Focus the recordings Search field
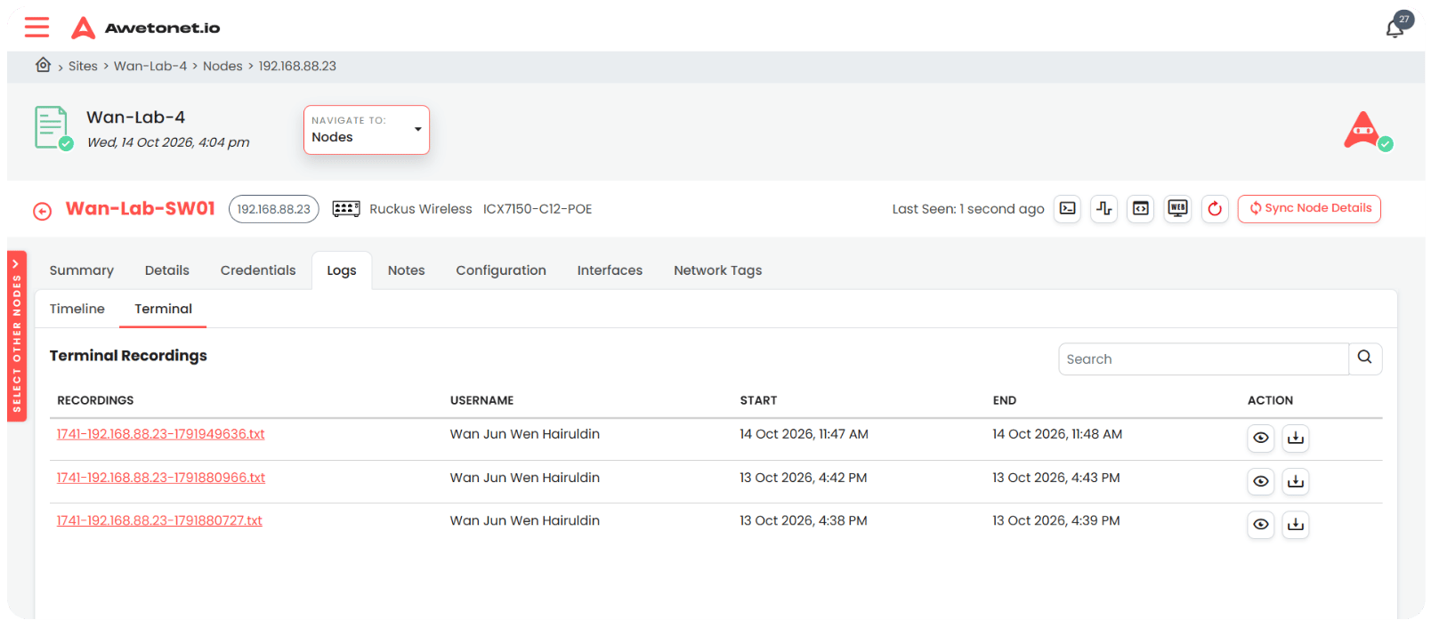 pos(1203,359)
